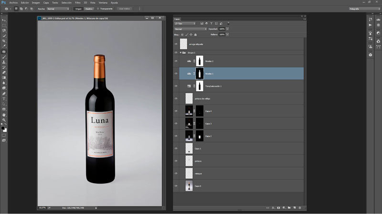The width and height of the screenshot is (382, 214).
Task: Click shape layer filter icon
Action: [x=216, y=23]
